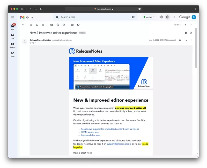Reply to ReleaseNotes Updates

(x=186, y=40)
